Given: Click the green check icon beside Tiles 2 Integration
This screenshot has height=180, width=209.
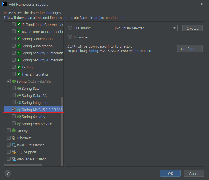Looking at the screenshot, I should tap(19, 74).
